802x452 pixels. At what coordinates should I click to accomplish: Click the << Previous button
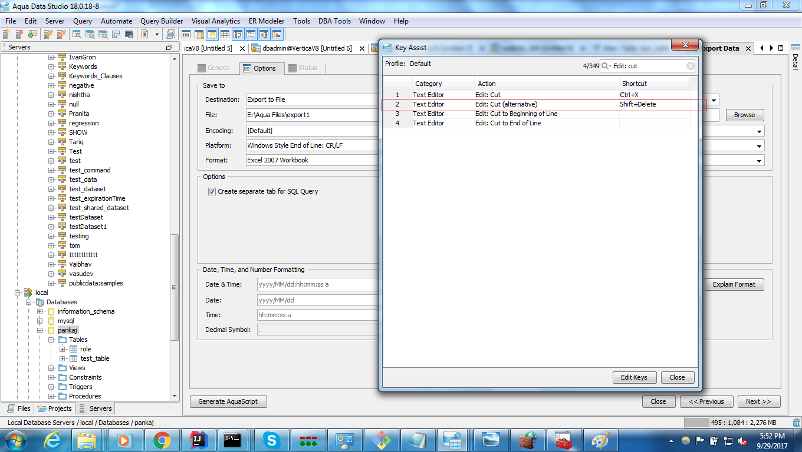click(706, 401)
